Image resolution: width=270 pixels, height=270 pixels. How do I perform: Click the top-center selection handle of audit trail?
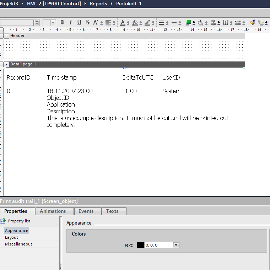click(x=124, y=68)
